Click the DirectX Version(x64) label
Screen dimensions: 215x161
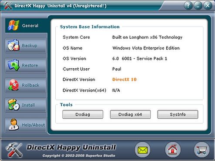84,91
